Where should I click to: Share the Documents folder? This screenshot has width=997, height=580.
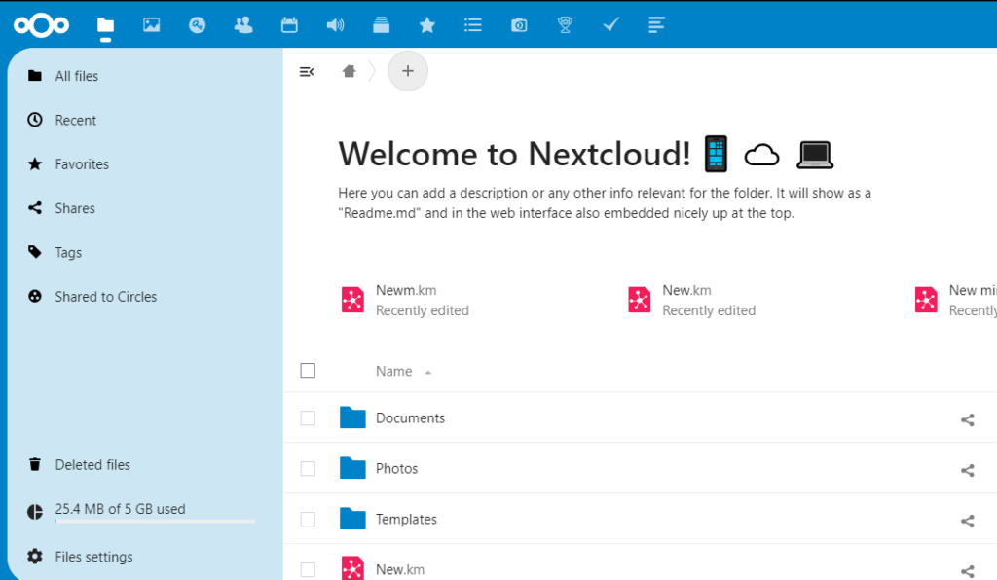click(967, 419)
